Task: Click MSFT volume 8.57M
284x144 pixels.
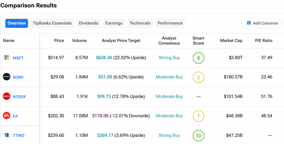Action: coord(81,58)
